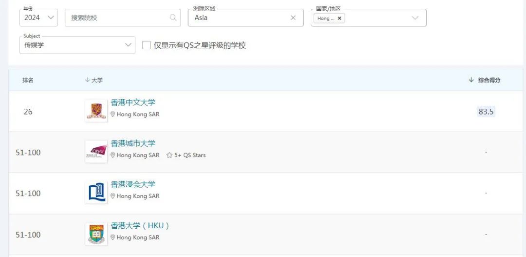
Task: Click the 5+ QS Stars label
Action: point(190,155)
